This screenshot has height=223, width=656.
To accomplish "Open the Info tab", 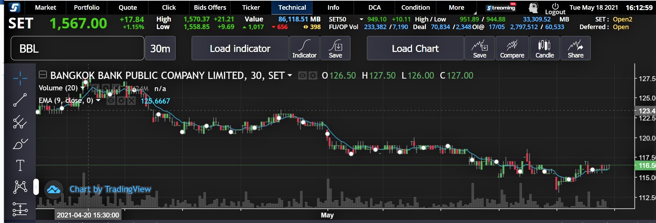I will coord(333,7).
